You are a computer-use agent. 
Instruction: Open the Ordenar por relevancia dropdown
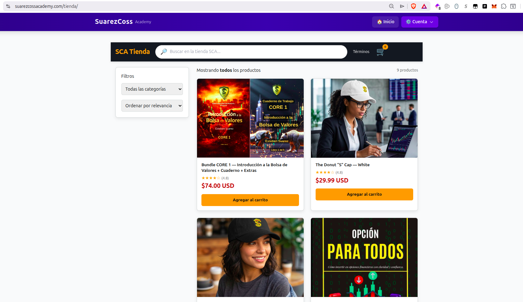coord(152,106)
